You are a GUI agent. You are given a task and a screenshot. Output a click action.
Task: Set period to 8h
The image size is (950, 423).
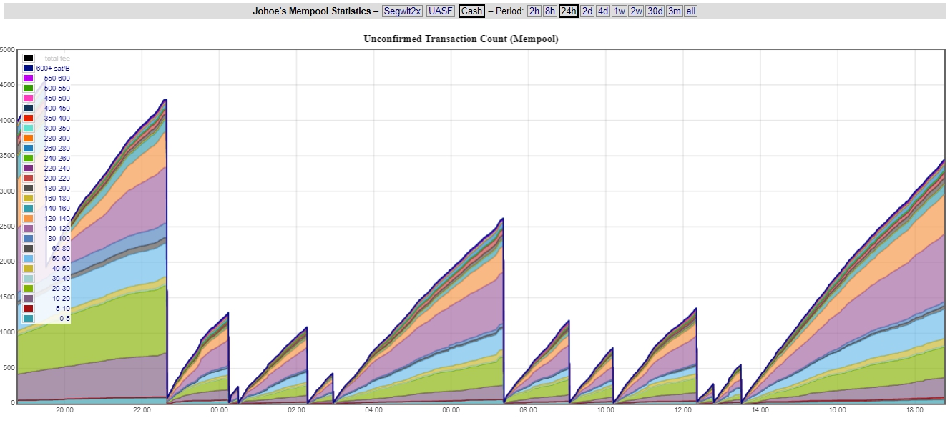[550, 11]
